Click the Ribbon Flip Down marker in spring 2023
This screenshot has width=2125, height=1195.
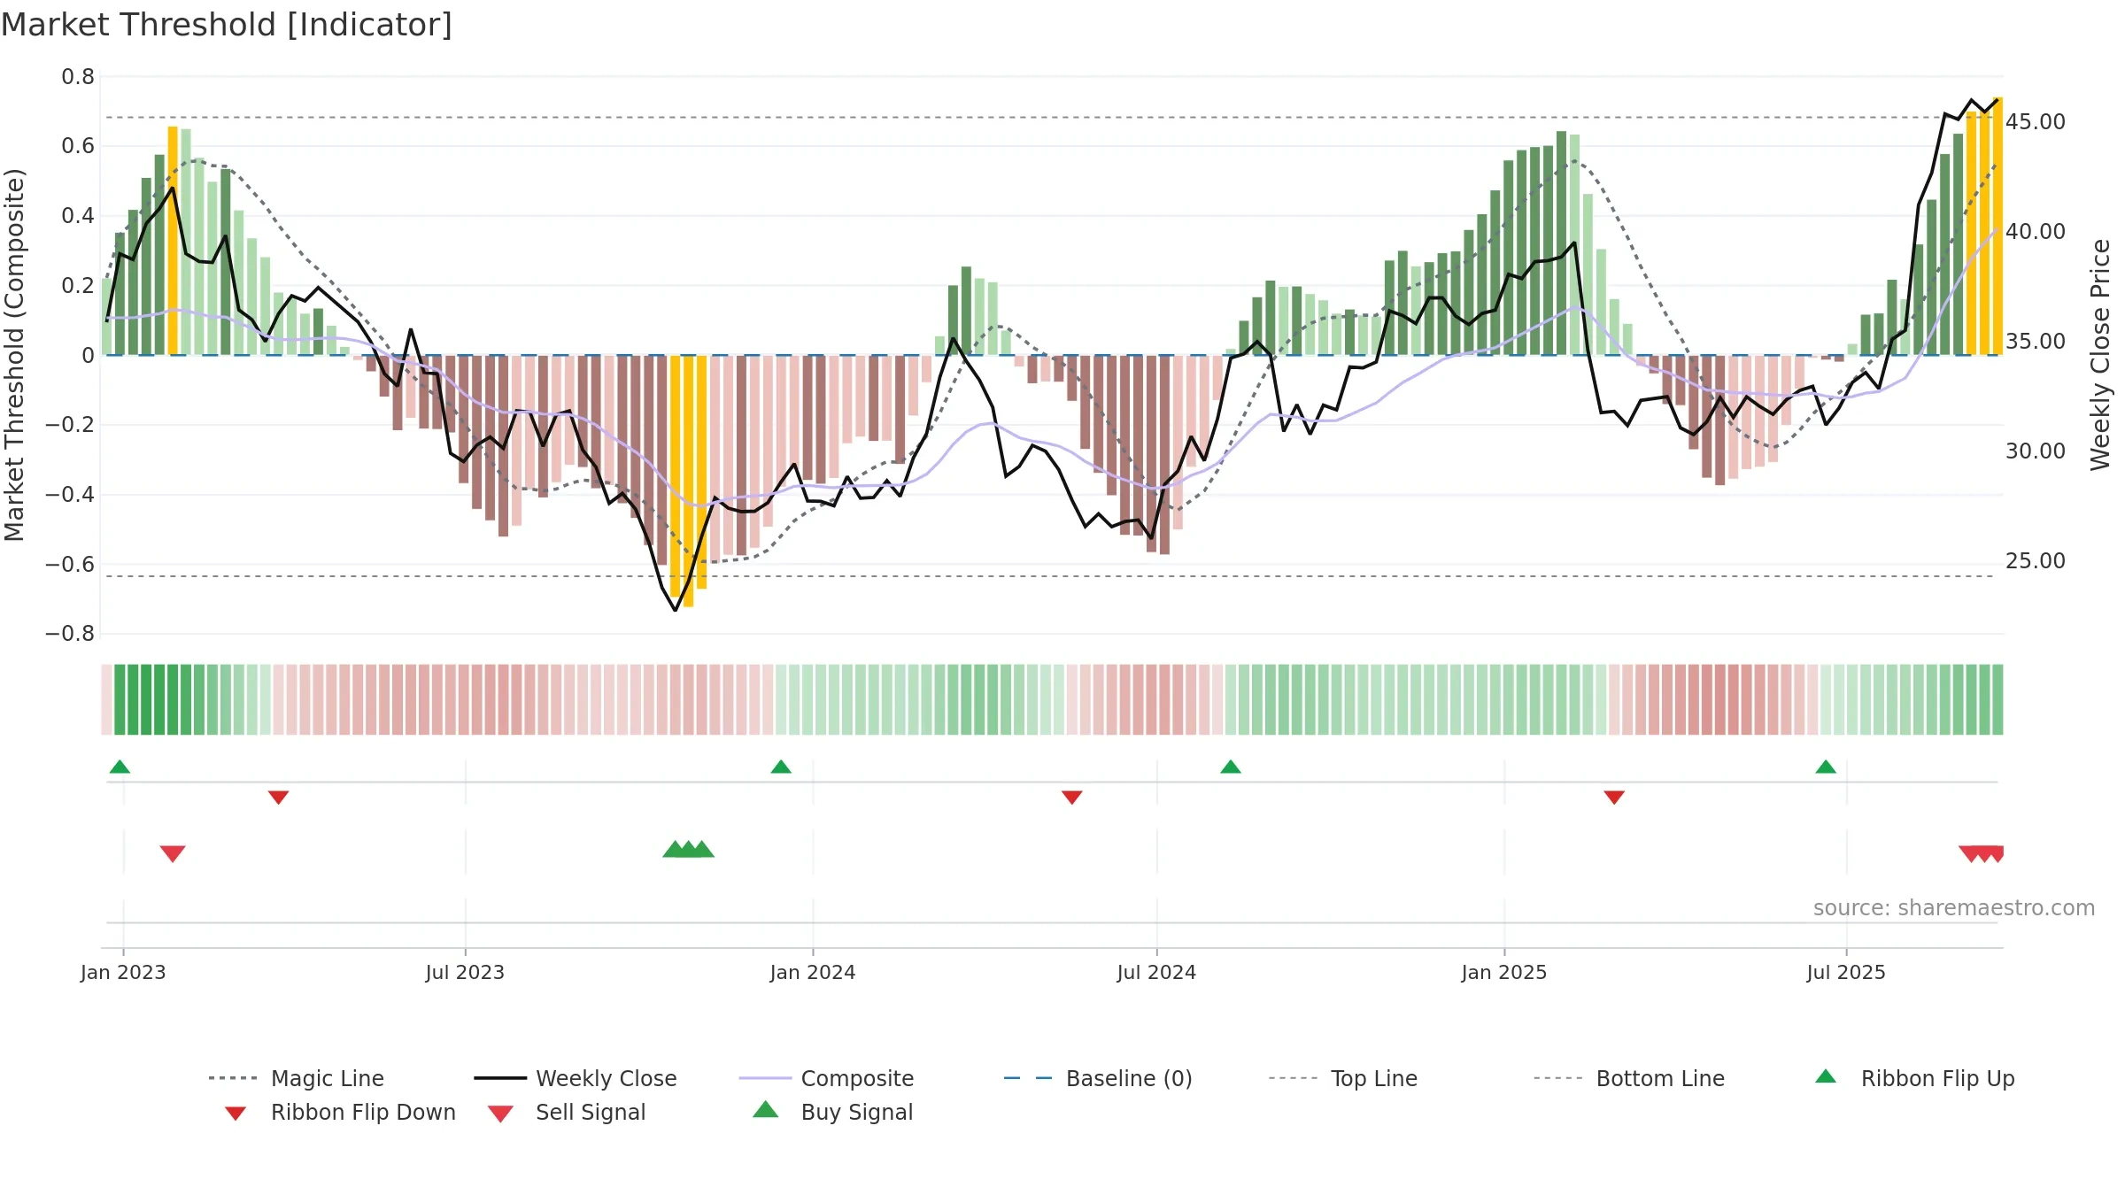278,798
